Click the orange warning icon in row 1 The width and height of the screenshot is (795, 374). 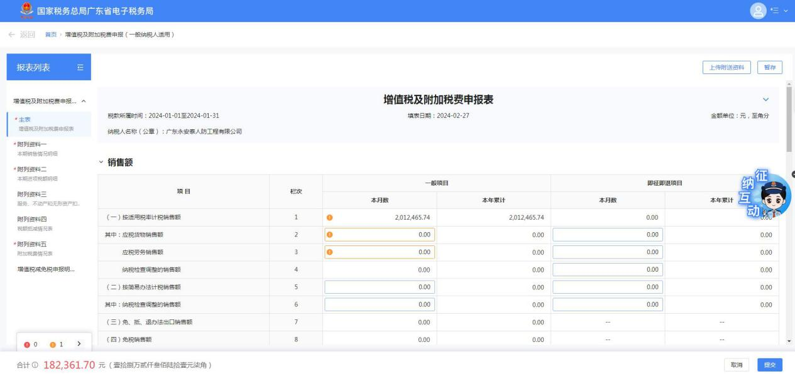tap(330, 218)
